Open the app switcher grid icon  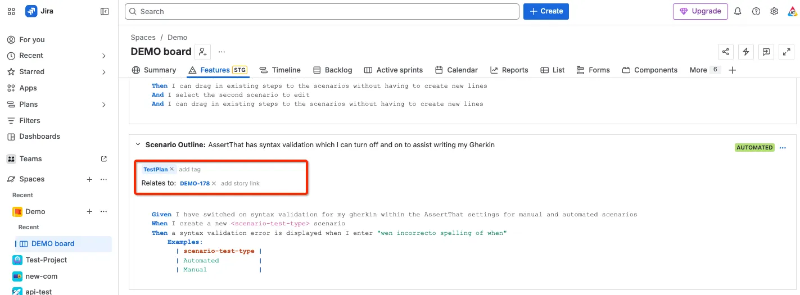tap(11, 11)
